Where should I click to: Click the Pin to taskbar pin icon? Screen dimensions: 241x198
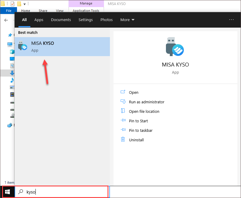[123, 130]
